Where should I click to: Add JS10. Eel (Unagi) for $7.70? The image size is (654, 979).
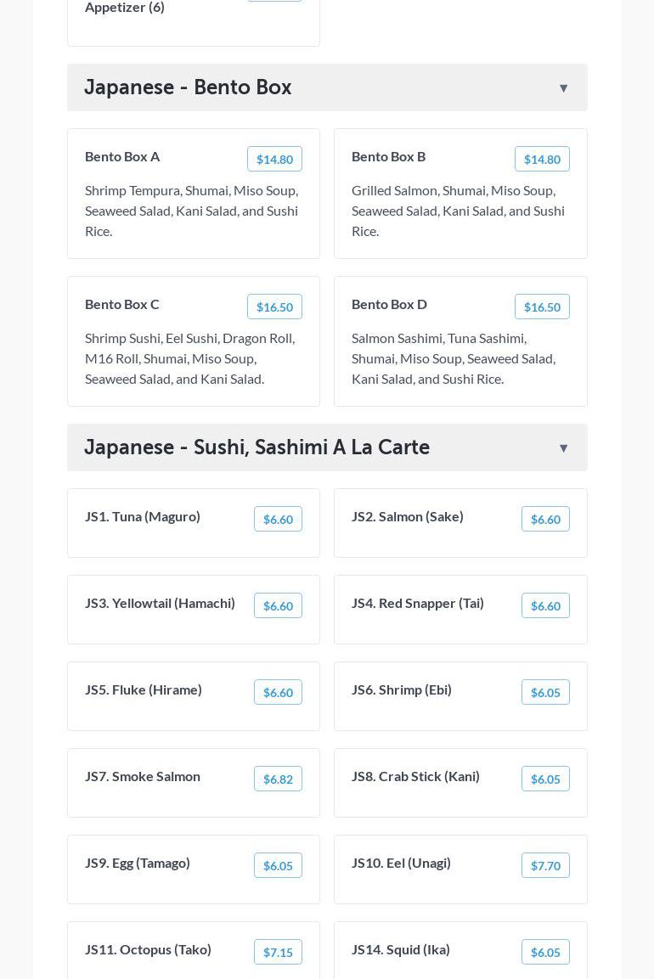[545, 866]
